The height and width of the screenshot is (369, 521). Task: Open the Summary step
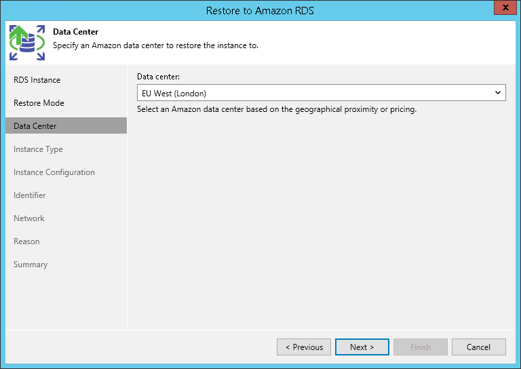click(31, 265)
